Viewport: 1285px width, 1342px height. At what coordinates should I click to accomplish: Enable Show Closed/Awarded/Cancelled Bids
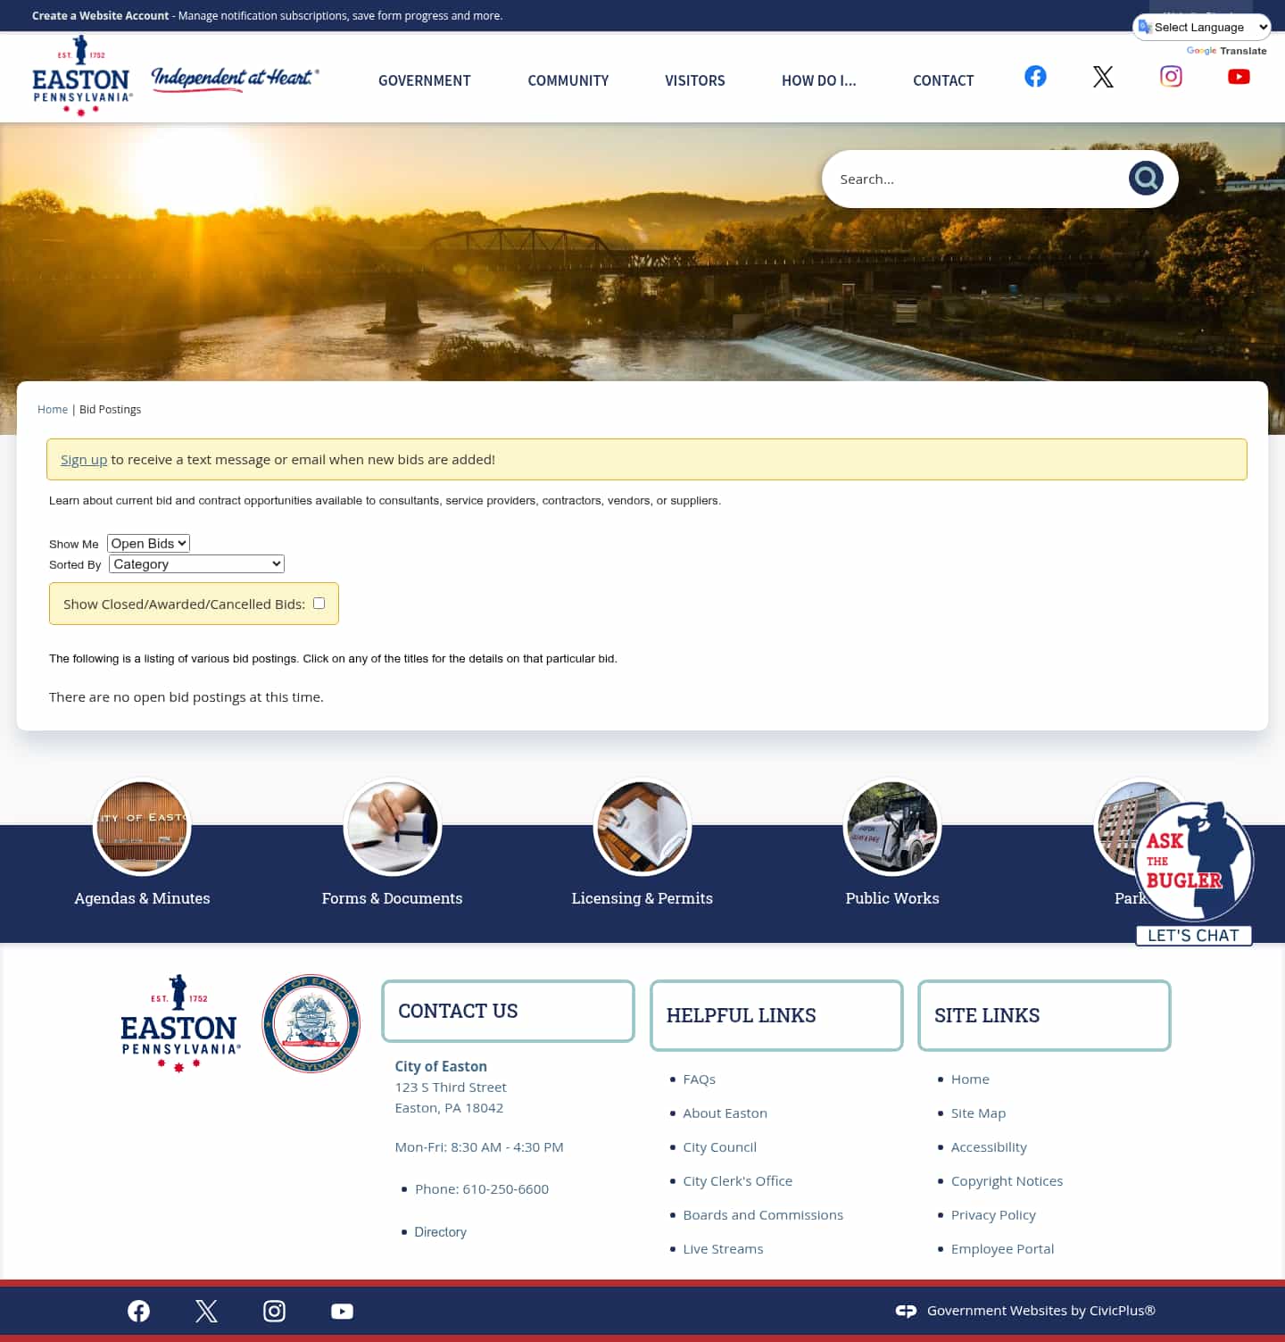click(x=319, y=603)
